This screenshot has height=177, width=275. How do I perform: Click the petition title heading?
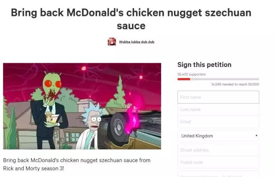[131, 19]
